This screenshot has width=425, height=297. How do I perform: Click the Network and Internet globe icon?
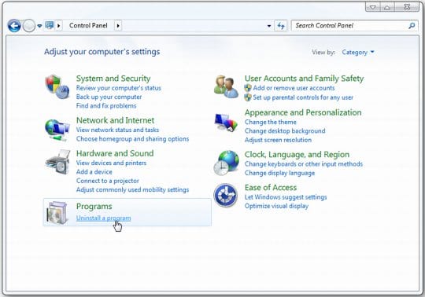pyautogui.click(x=57, y=130)
